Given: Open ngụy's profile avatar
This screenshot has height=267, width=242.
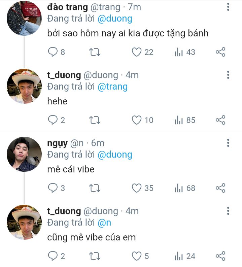Looking at the screenshot, I should pos(24,154).
